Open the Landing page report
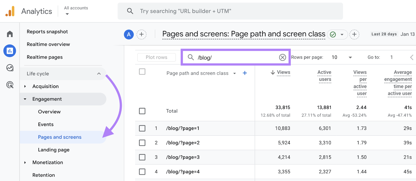 pyautogui.click(x=54, y=150)
